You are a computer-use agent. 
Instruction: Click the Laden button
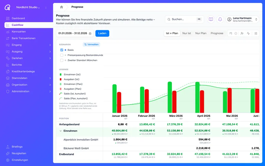click(x=102, y=33)
